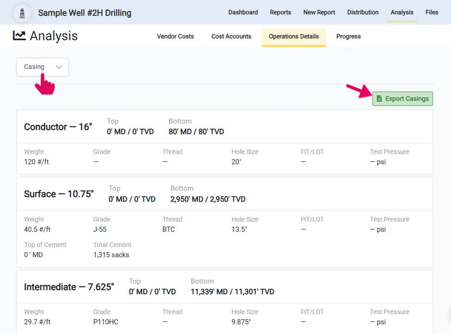Viewport: 451px width, 334px height.
Task: Click the Intermediate — 7.625" casing entry
Action: point(69,287)
